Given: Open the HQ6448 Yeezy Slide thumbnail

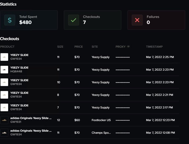Looking at the screenshot, I should (x=4, y=70).
